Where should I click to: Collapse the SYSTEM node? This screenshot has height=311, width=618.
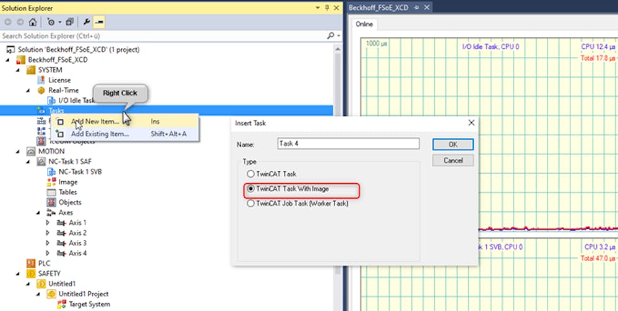click(19, 70)
